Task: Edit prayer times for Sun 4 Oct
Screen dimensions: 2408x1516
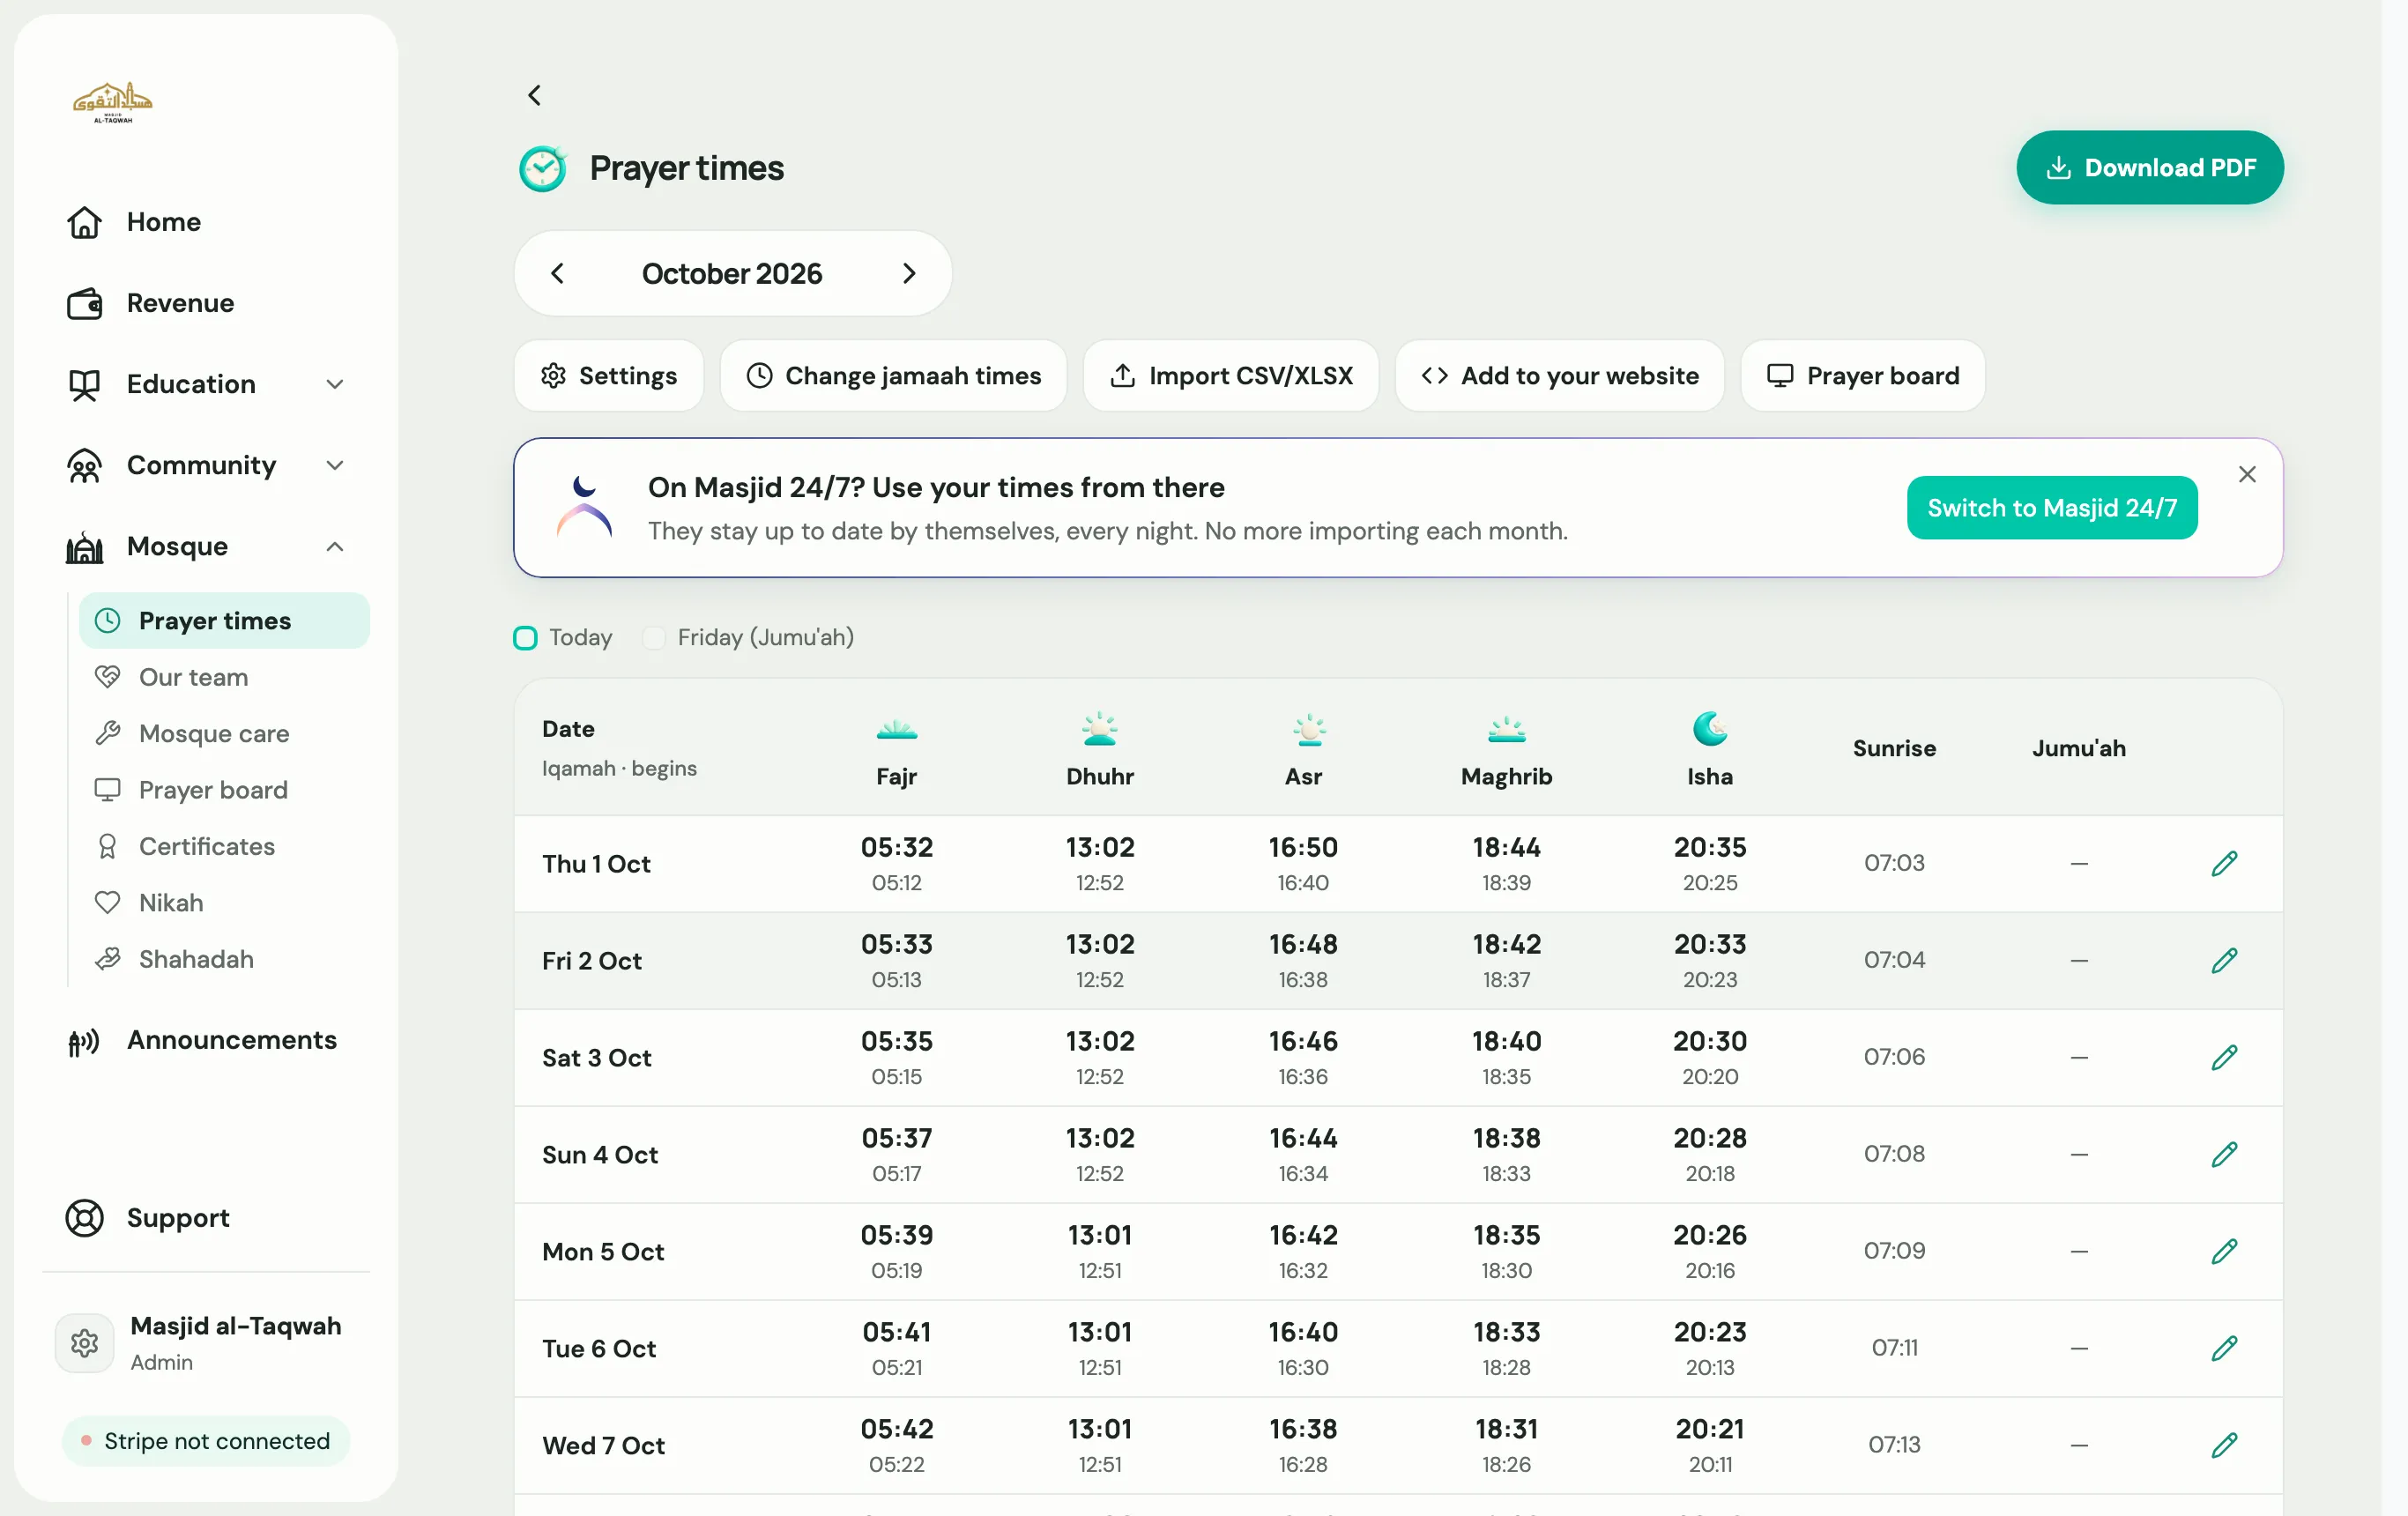Action: tap(2224, 1154)
